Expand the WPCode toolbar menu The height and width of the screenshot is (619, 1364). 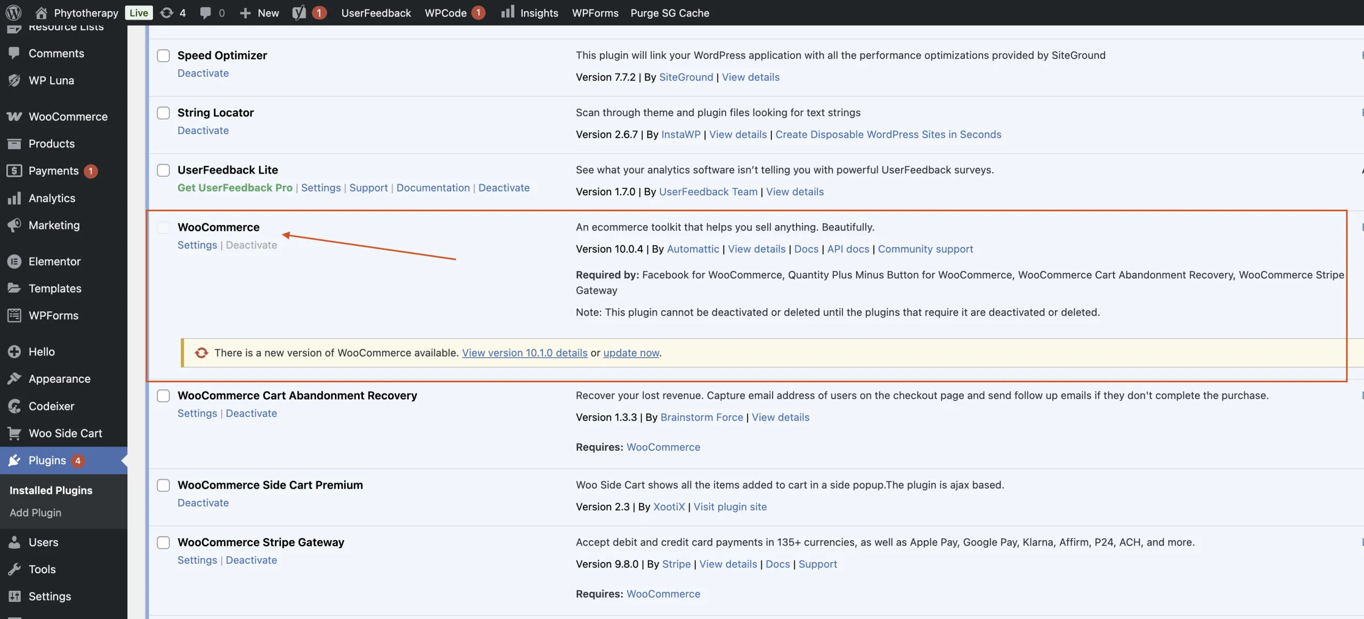click(x=446, y=12)
